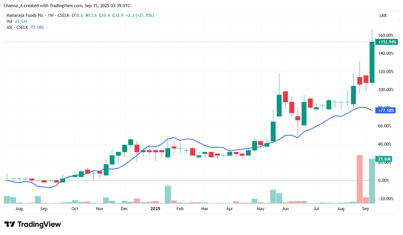The height and width of the screenshot is (235, 403).
Task: Click the 2025 year marker on time axis
Action: pyautogui.click(x=155, y=208)
